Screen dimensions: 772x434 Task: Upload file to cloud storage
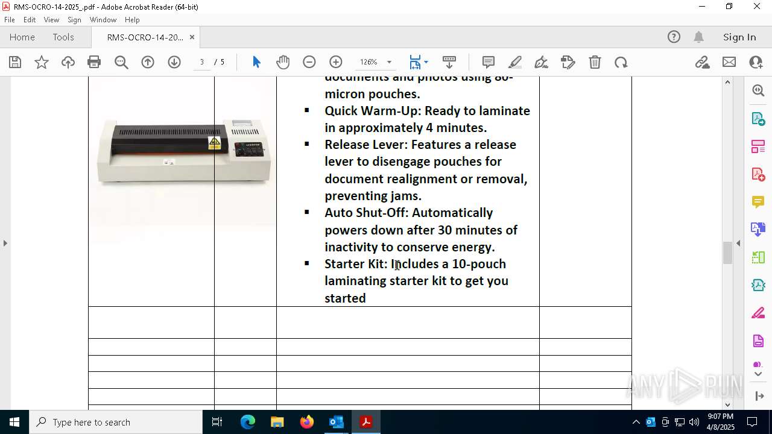pyautogui.click(x=68, y=62)
